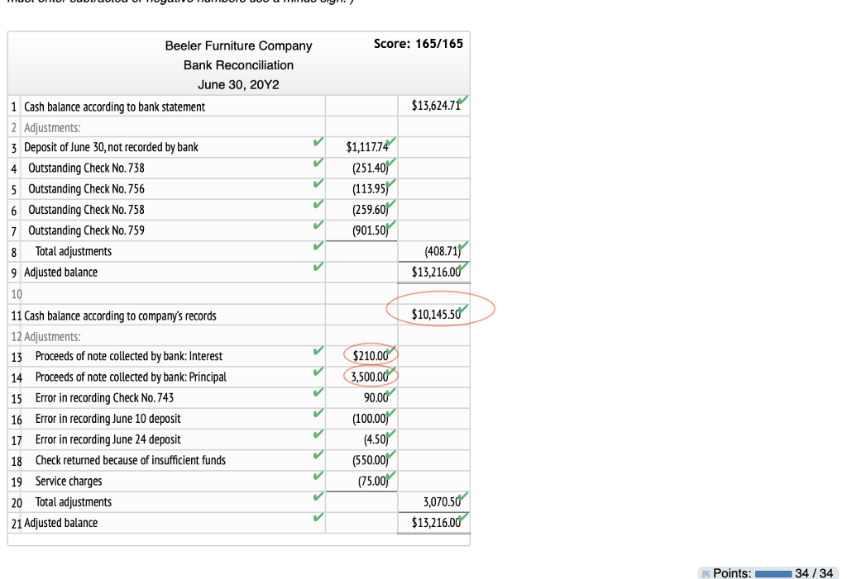847x579 pixels.
Task: Click the amount cell showing (901.50)
Action: [x=370, y=230]
